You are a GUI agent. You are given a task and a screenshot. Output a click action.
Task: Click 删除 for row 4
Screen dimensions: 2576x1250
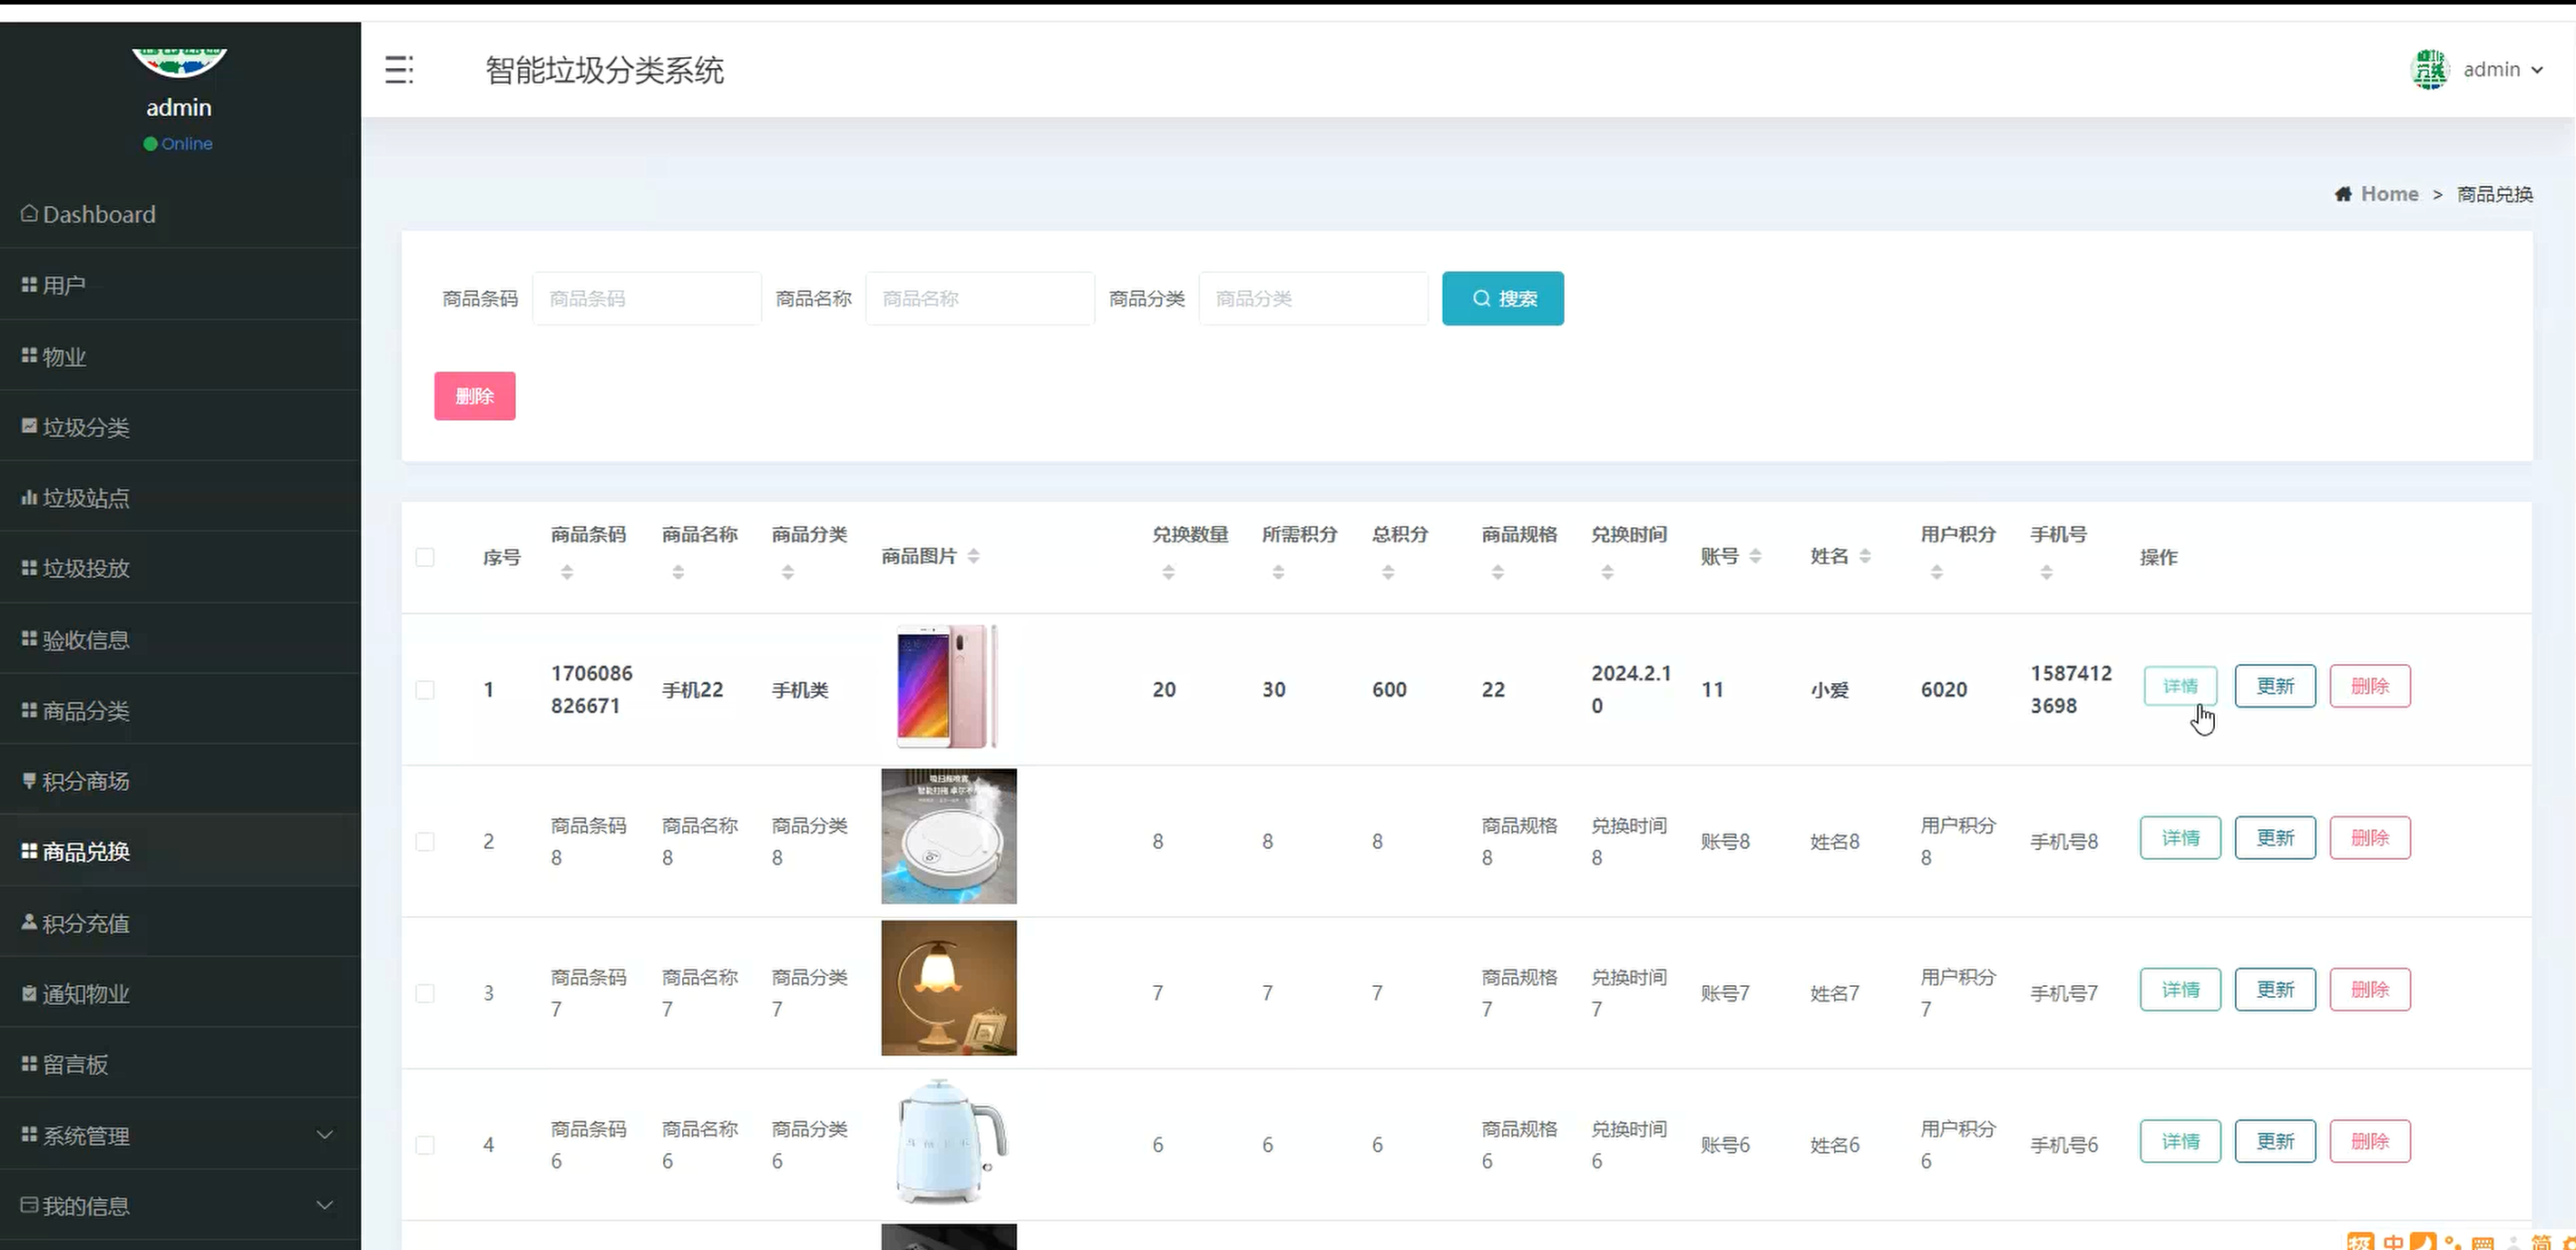[2370, 1141]
